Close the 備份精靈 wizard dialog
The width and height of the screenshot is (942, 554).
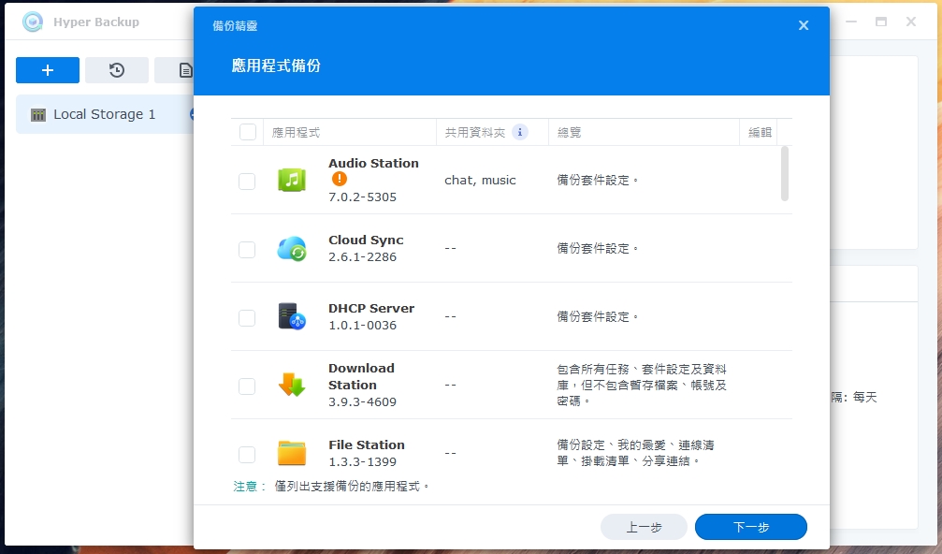804,25
